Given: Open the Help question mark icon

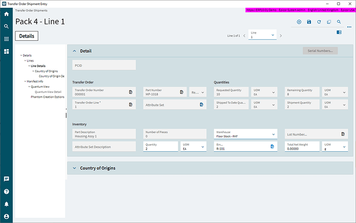Looking at the screenshot, I should tap(6, 192).
